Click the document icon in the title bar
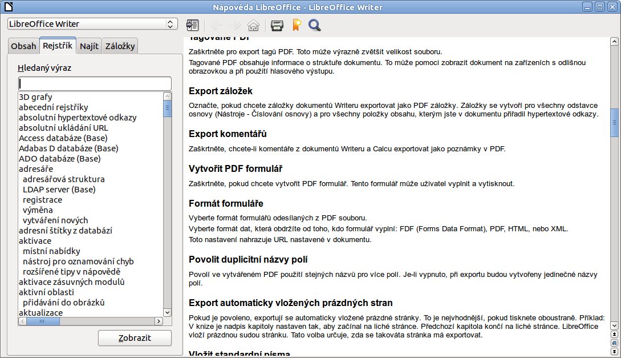Screen dimensions: 621x358 point(9,7)
